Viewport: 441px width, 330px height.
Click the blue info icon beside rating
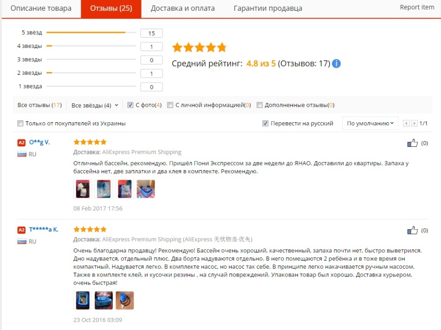(x=336, y=64)
